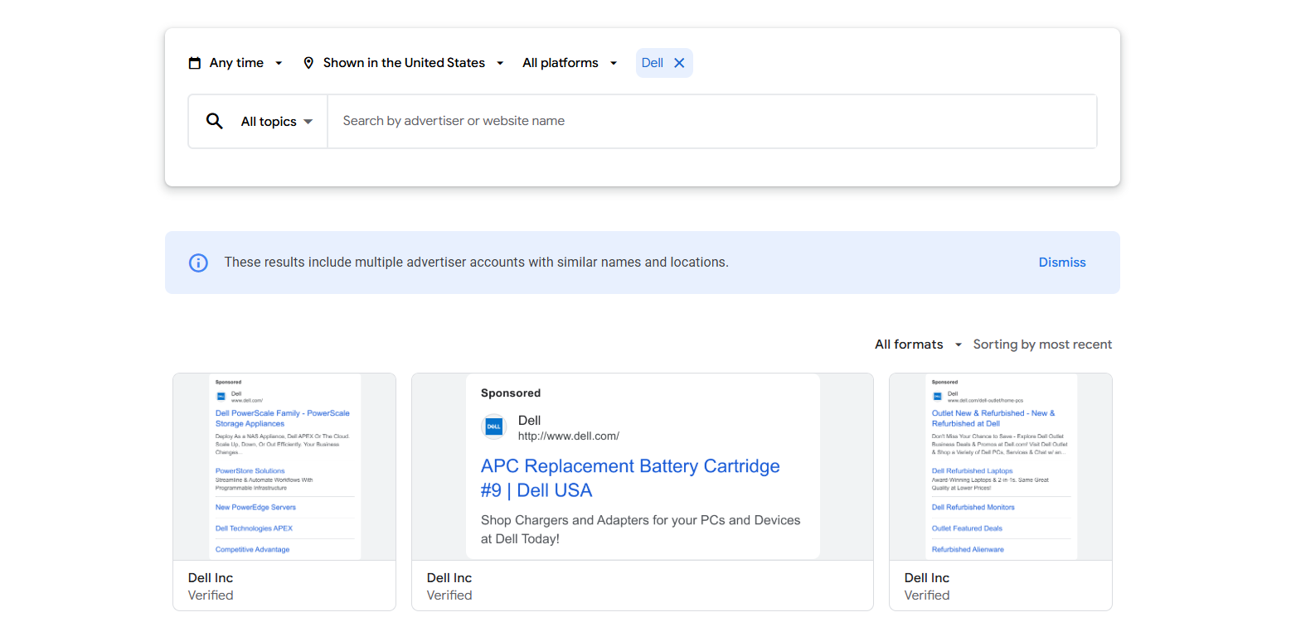Viewport: 1296px width, 617px height.
Task: Open the All topics dropdown
Action: point(277,122)
